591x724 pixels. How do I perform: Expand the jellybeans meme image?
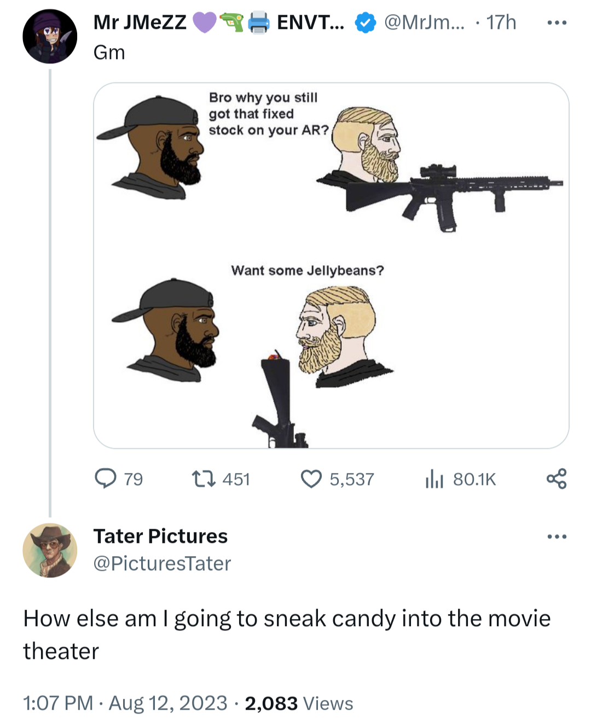pyautogui.click(x=331, y=266)
